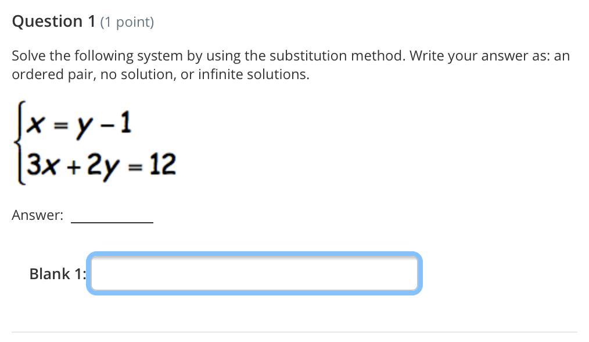This screenshot has height=342, width=589.
Task: Click the 'Blank 1:' label
Action: 58,274
